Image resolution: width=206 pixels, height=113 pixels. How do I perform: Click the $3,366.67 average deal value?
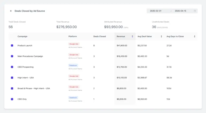pyautogui.click(x=142, y=78)
